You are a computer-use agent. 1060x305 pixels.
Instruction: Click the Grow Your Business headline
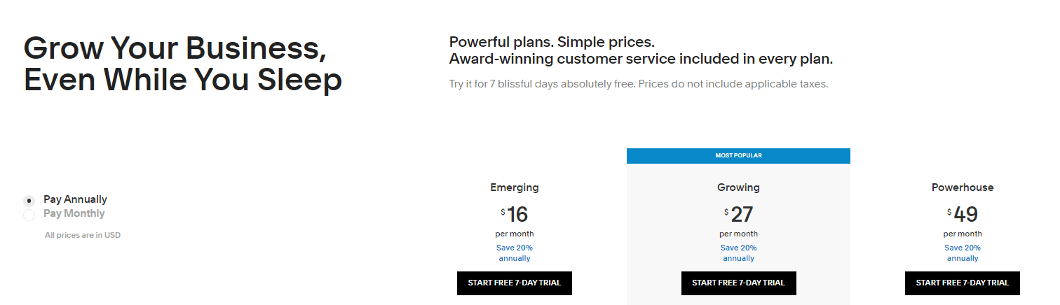(183, 64)
